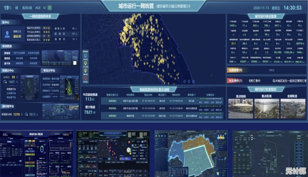
Task: Click the blue user avatar icon
Action: (x=7, y=34)
